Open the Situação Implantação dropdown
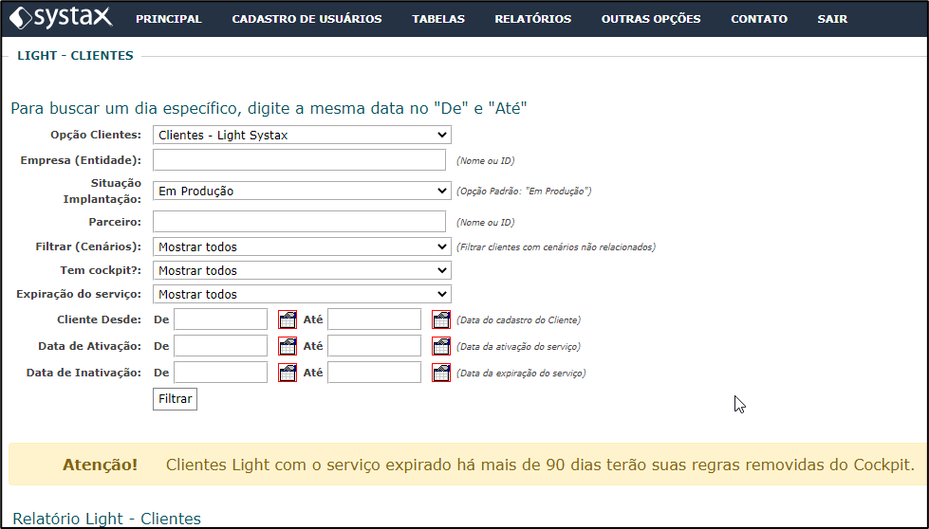The width and height of the screenshot is (929, 529). tap(302, 192)
